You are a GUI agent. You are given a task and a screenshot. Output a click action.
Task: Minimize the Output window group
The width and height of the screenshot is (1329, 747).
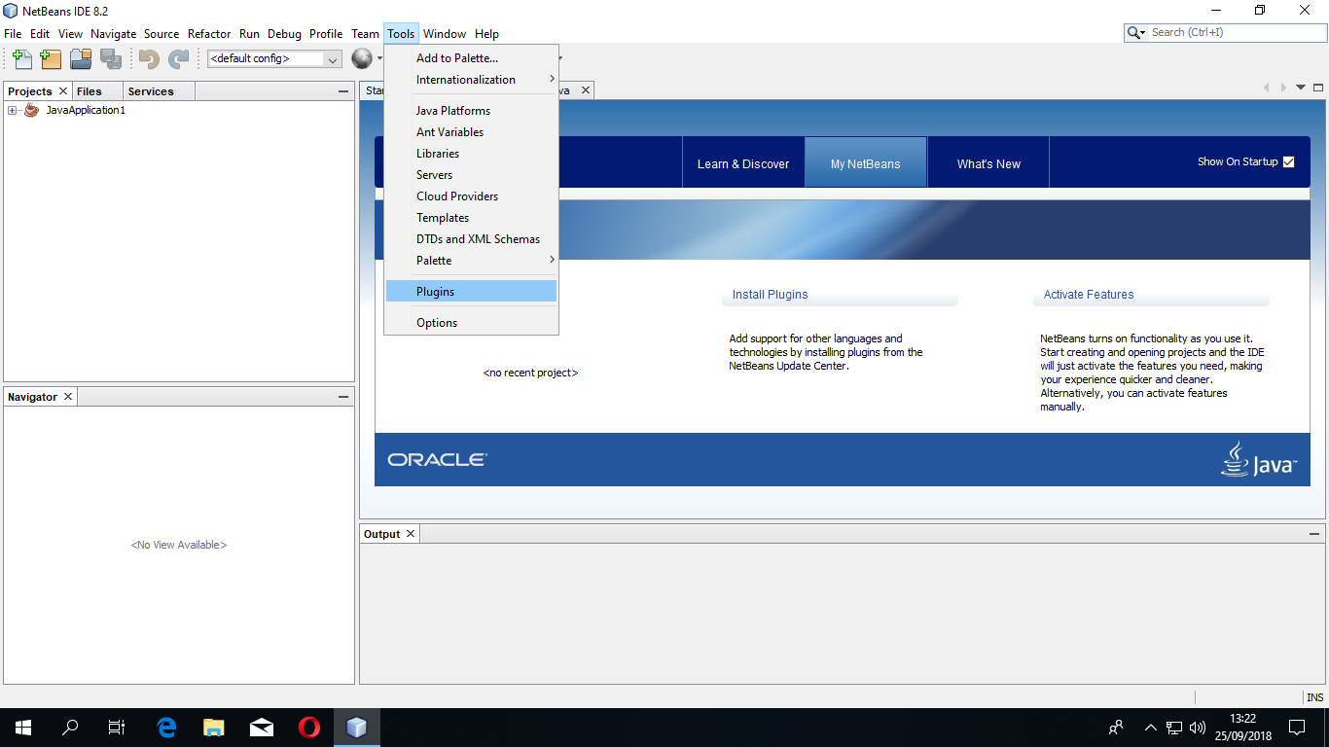(x=1314, y=534)
